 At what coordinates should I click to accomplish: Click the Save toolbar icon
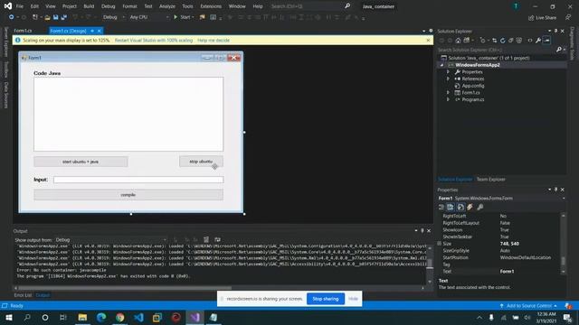coord(55,17)
